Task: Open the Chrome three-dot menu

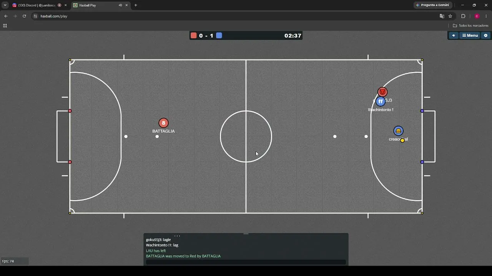Action: (486, 16)
